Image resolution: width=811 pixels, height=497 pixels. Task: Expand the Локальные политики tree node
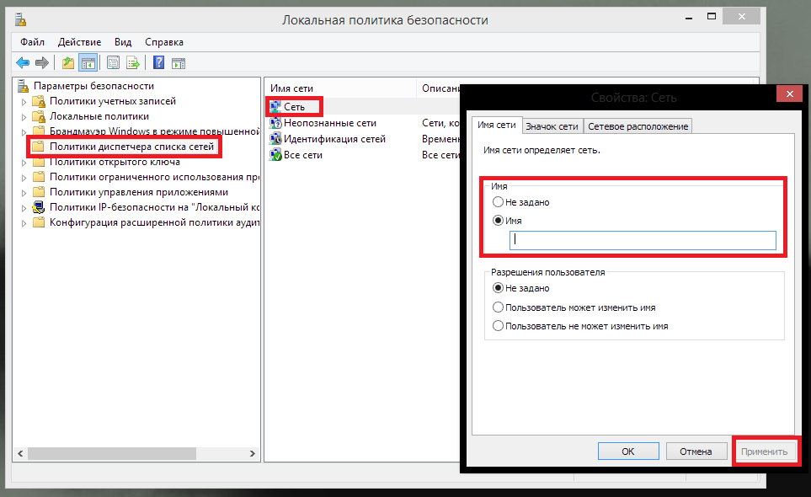(x=24, y=116)
